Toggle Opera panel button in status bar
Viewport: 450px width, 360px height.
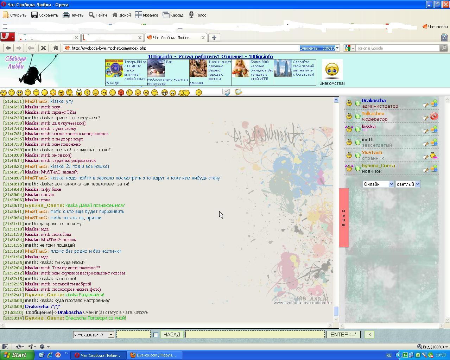point(5,347)
